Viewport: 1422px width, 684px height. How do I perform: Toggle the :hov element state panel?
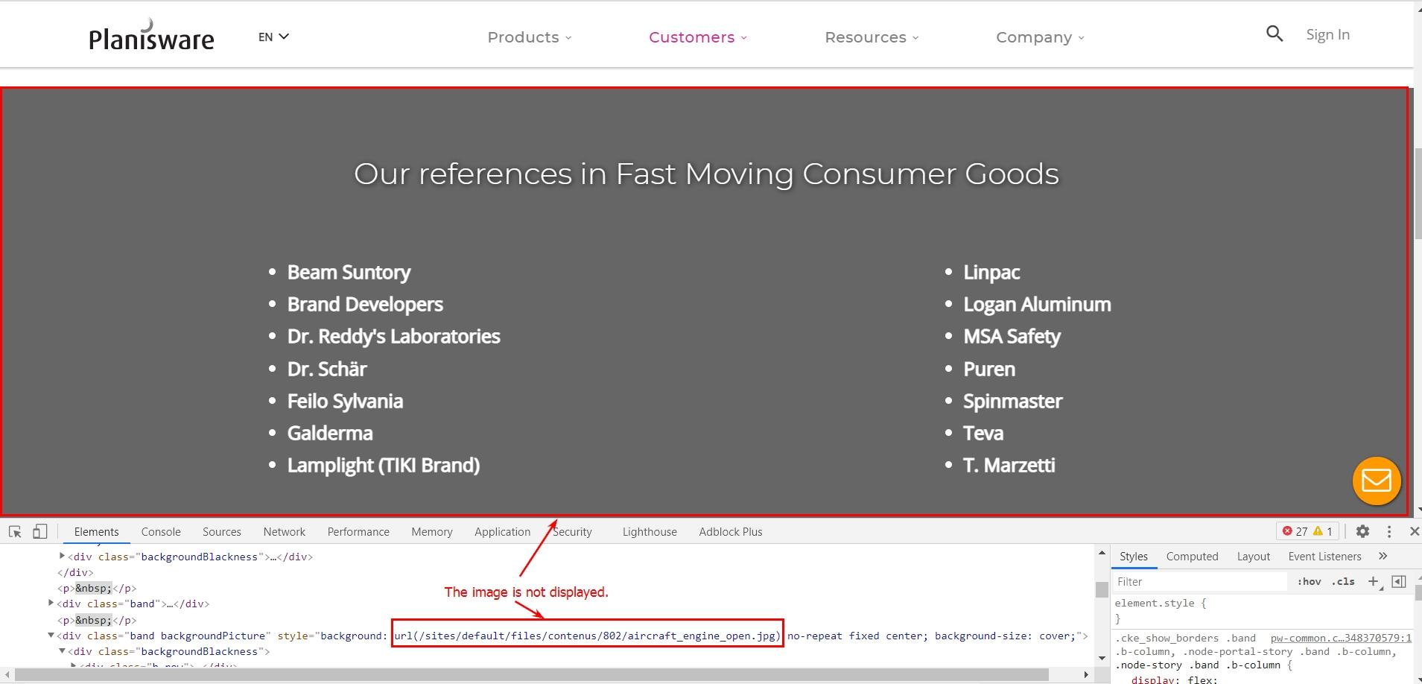pyautogui.click(x=1309, y=582)
